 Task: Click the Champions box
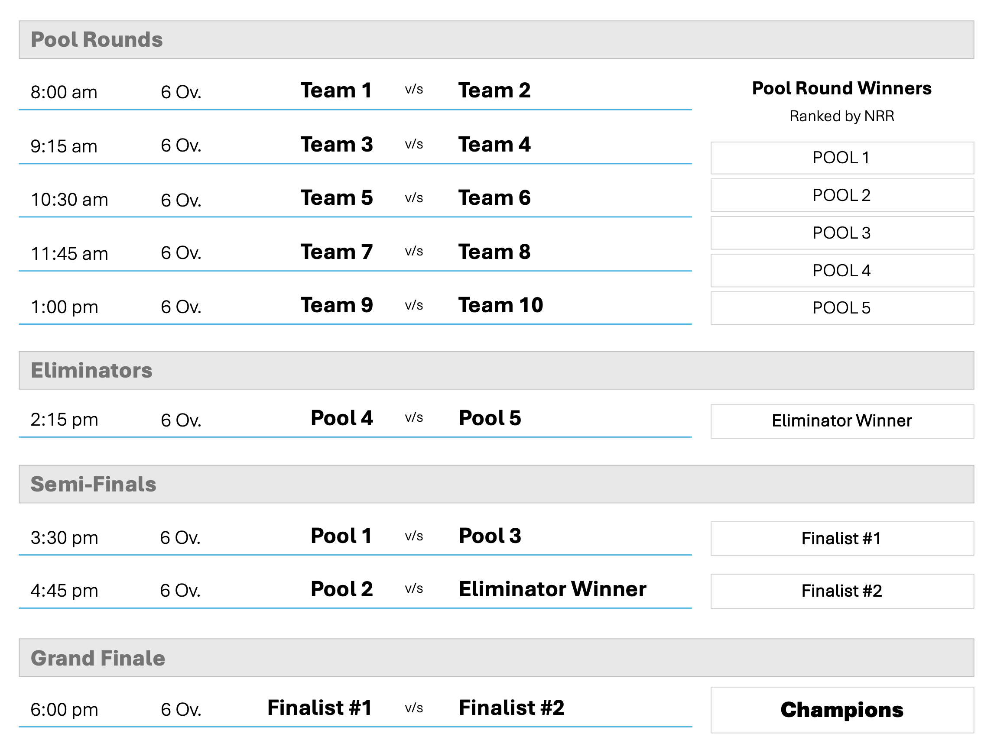tap(841, 710)
